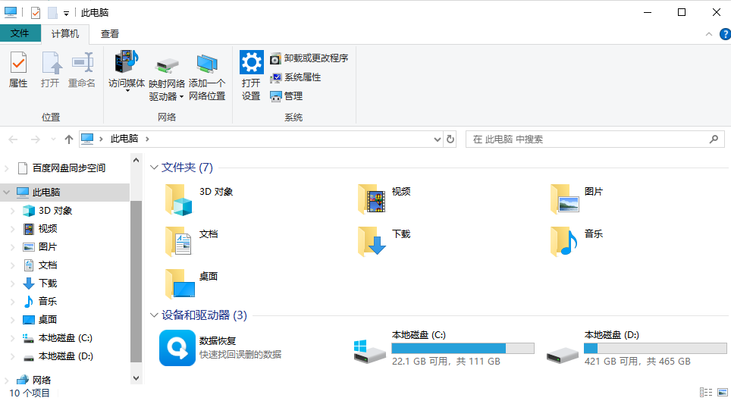Click the forward navigation arrow
Image resolution: width=731 pixels, height=401 pixels.
pyautogui.click(x=35, y=139)
